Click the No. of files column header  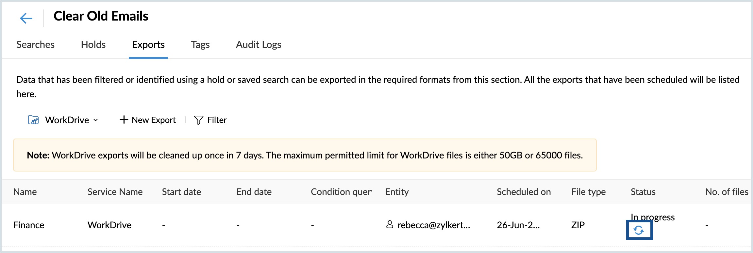[x=727, y=192]
